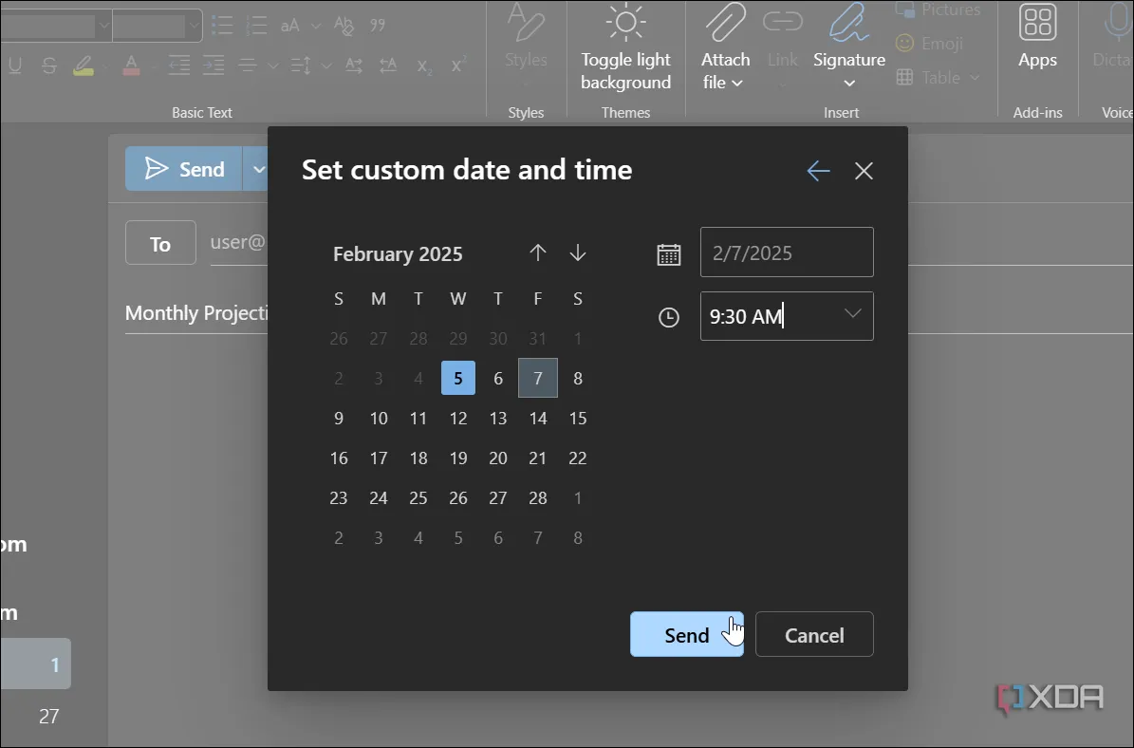Select February 14 in the calendar
Image resolution: width=1134 pixels, height=748 pixels.
point(538,419)
